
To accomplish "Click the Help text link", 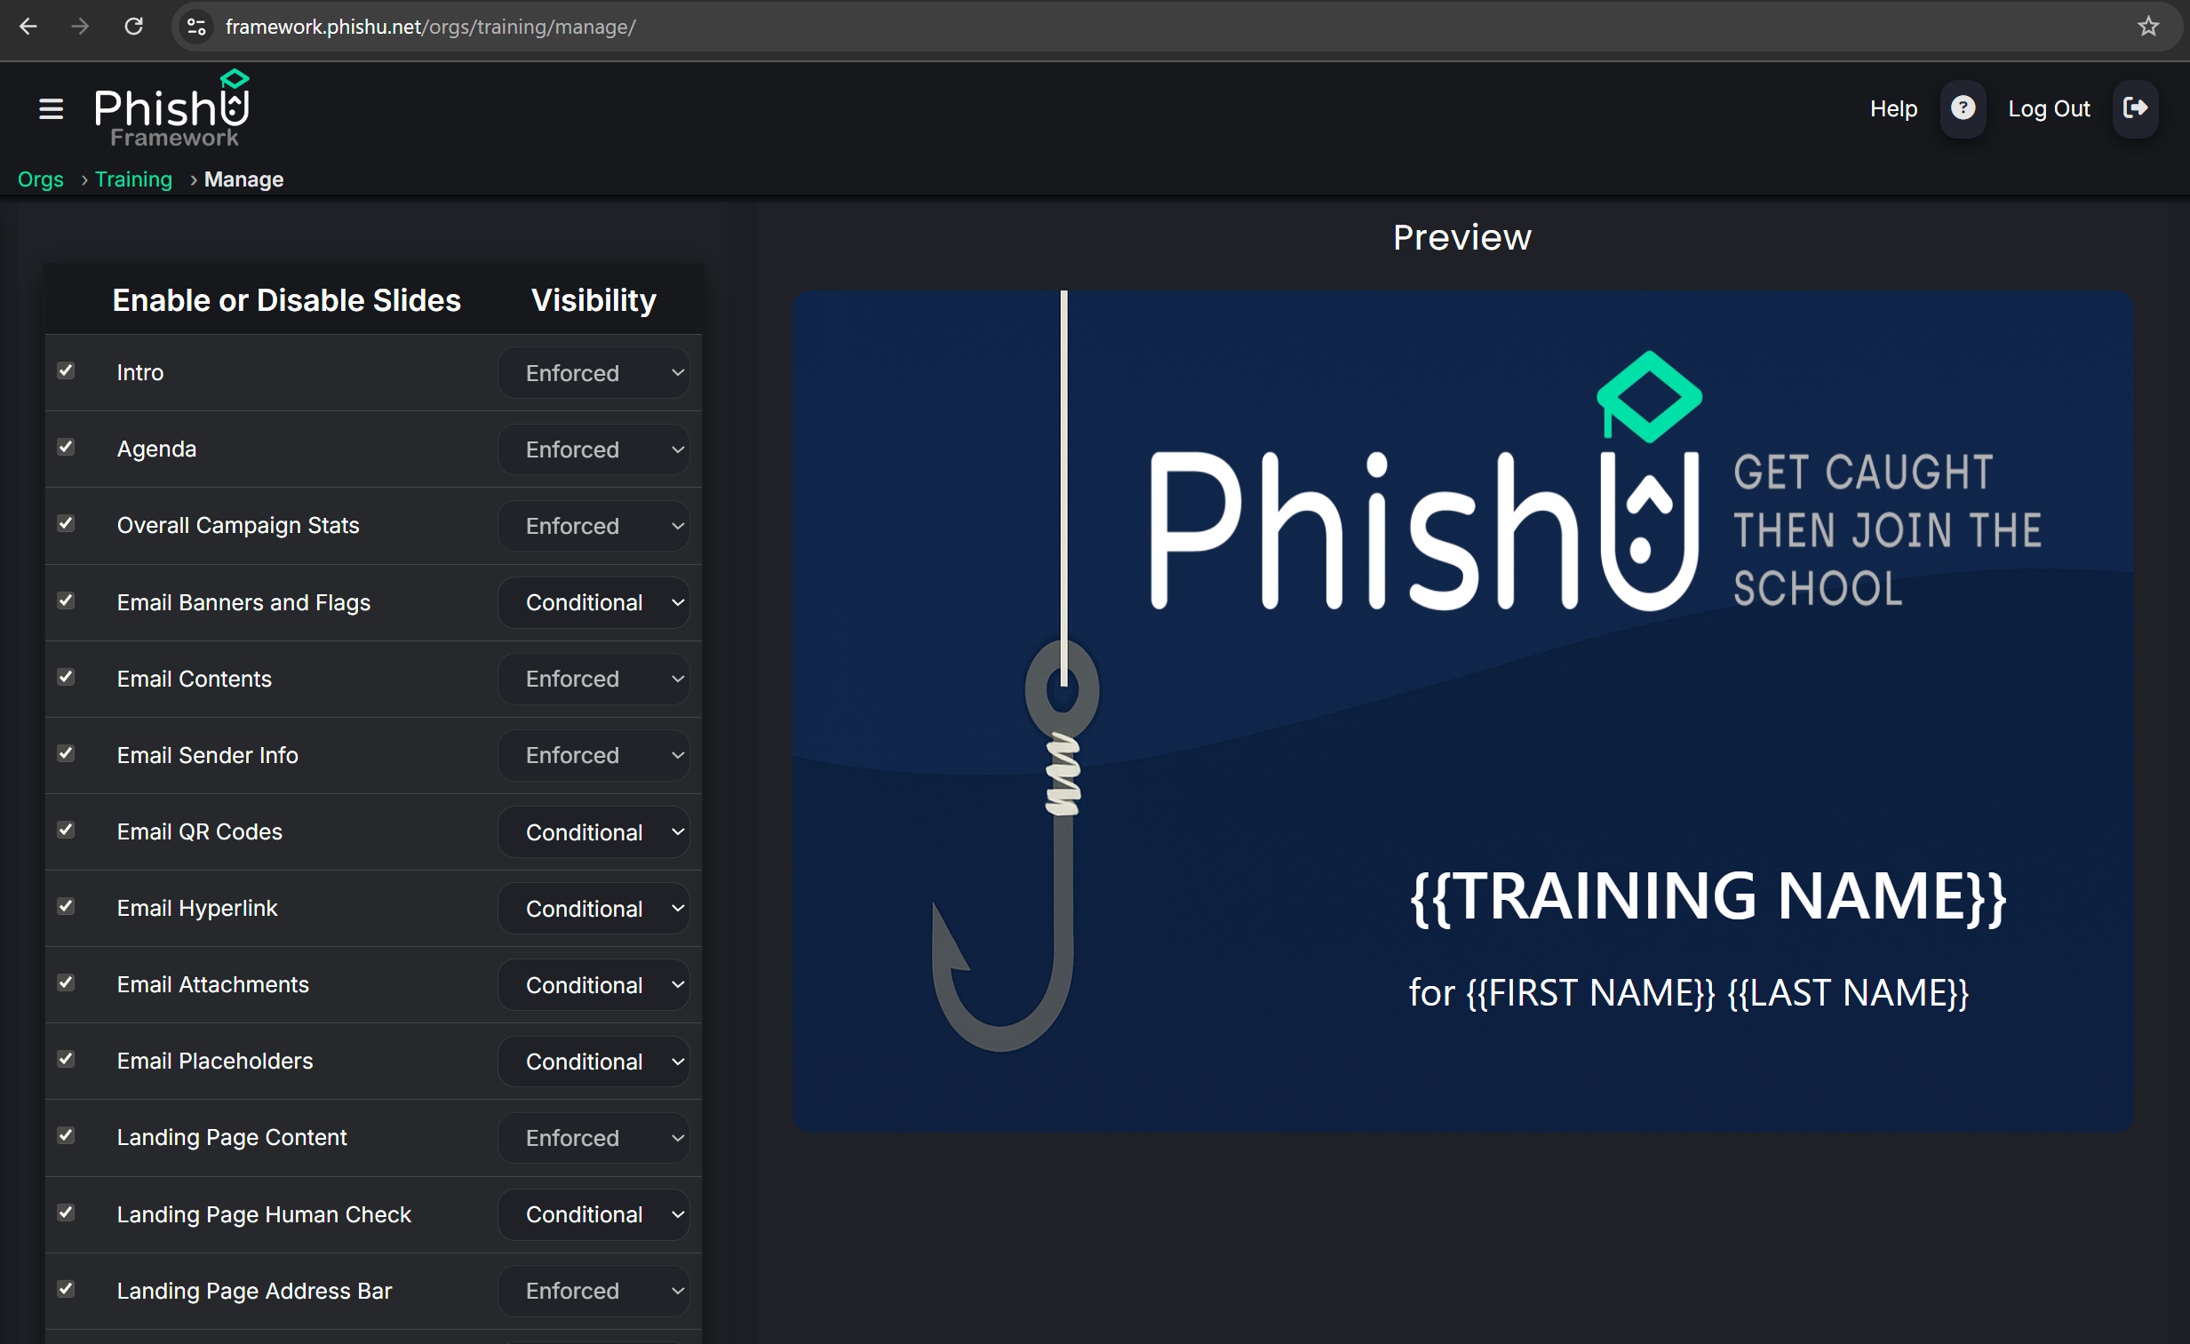I will pyautogui.click(x=1893, y=108).
